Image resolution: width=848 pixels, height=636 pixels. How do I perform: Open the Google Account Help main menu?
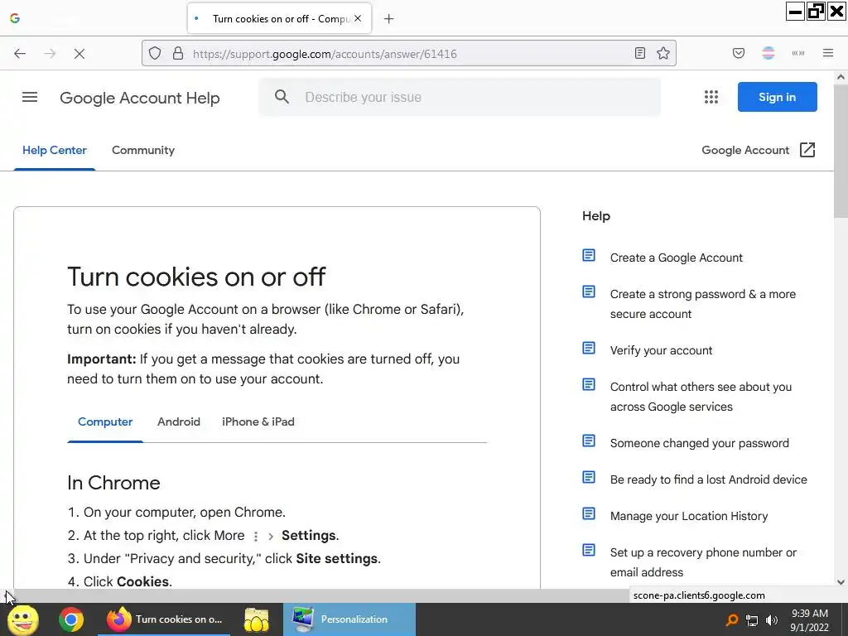click(30, 98)
